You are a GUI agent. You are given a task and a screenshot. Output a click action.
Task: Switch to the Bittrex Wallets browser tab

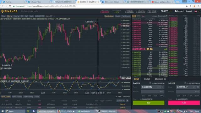[x=113, y=2]
